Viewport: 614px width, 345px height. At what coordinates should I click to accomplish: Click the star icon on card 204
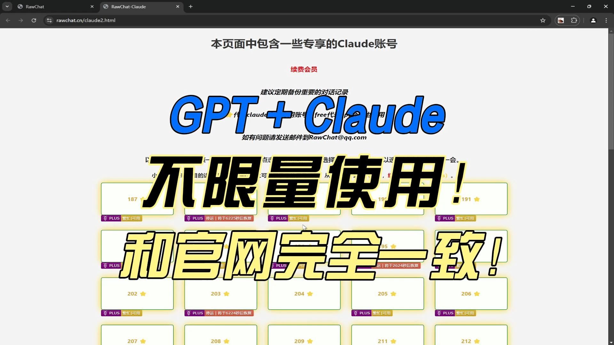pyautogui.click(x=310, y=294)
